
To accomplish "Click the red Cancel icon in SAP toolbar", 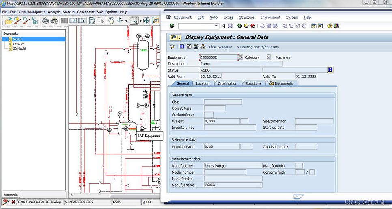I will 253,26.
